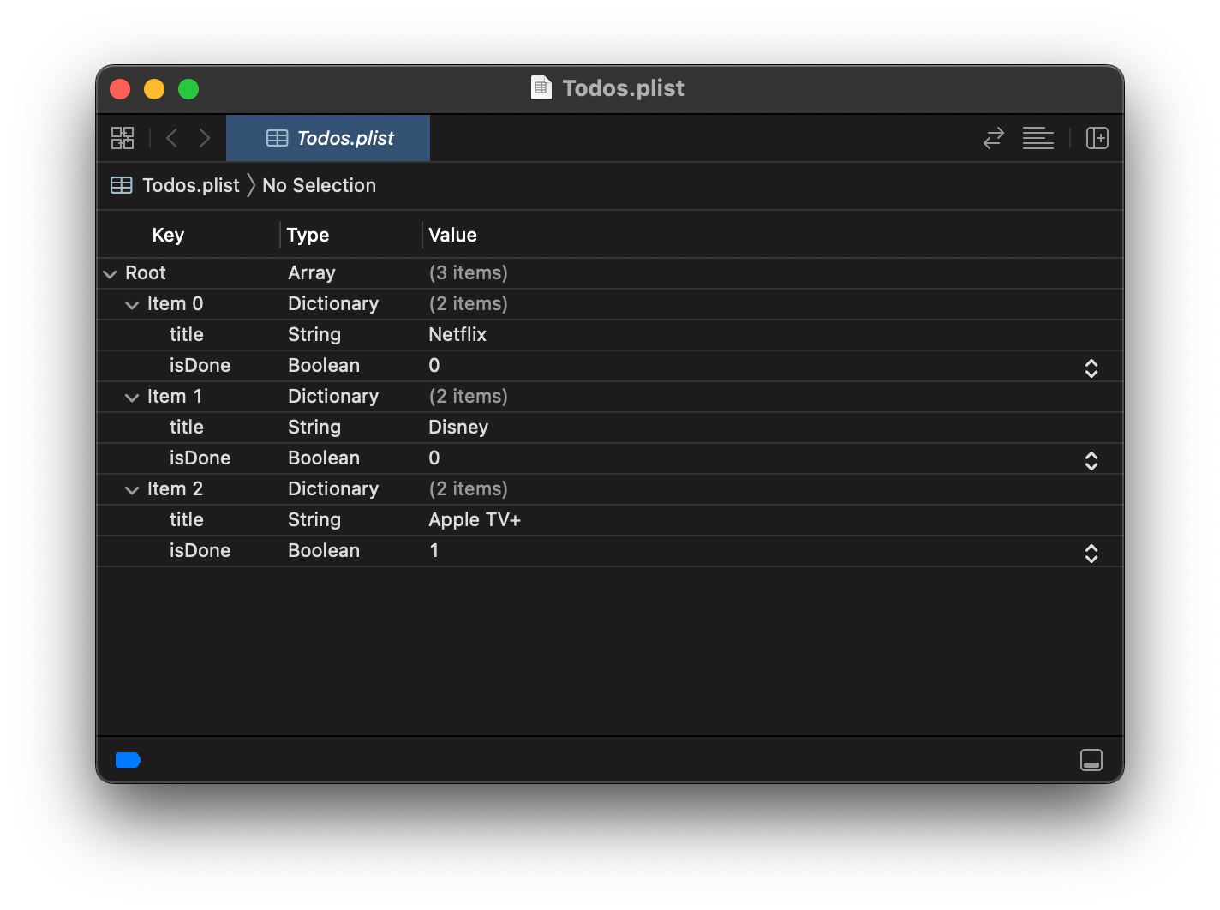Select the Apple TV+ value cell
Image resolution: width=1220 pixels, height=910 pixels.
pyautogui.click(x=475, y=519)
